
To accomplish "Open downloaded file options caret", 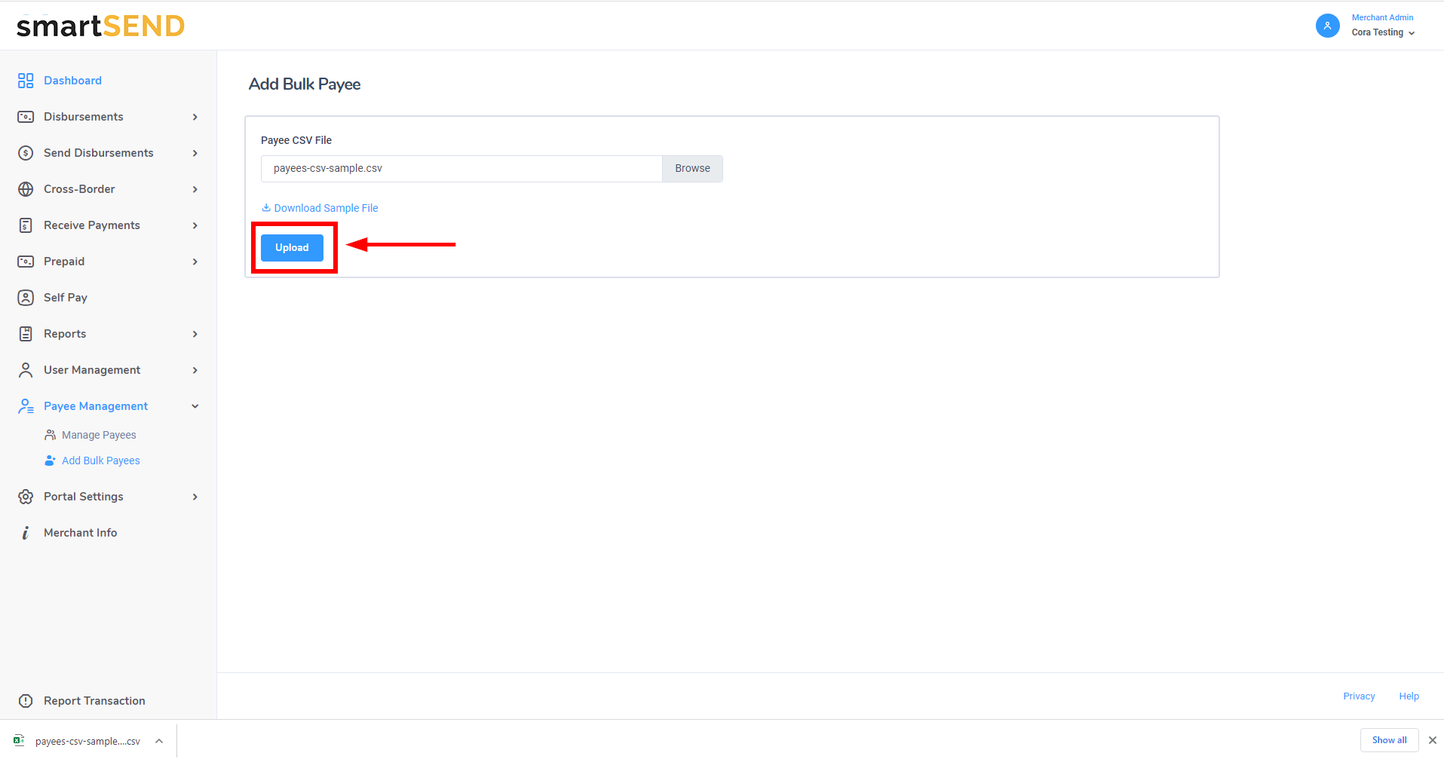I will (159, 741).
